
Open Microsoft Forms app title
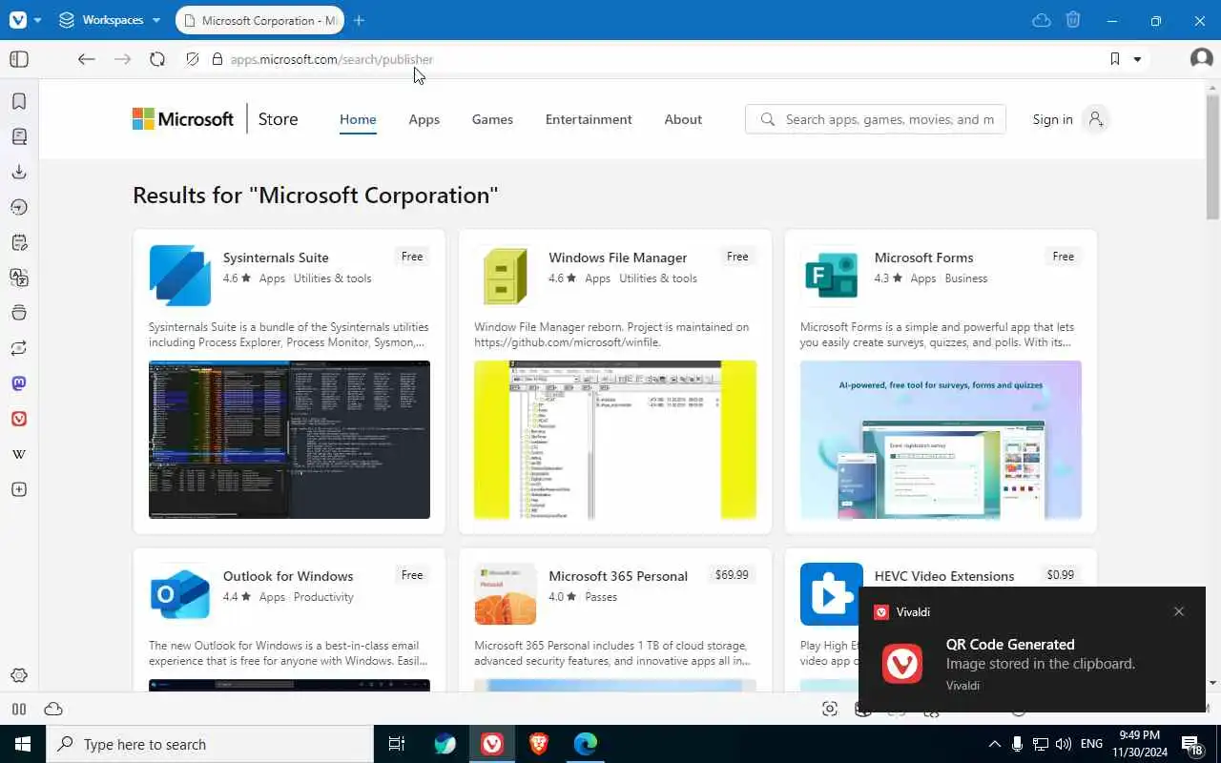click(923, 258)
